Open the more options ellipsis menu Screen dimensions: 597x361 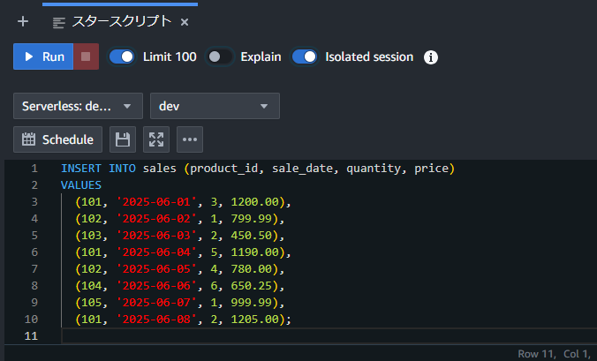click(x=190, y=139)
